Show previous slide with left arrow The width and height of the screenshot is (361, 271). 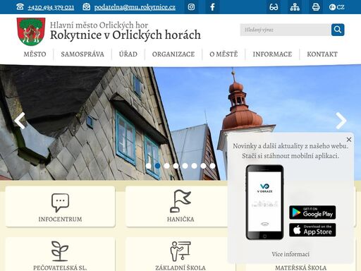(20, 121)
